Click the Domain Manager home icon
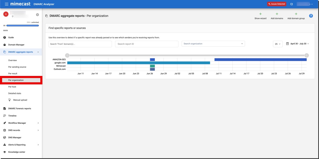The image size is (319, 159). 5,45
